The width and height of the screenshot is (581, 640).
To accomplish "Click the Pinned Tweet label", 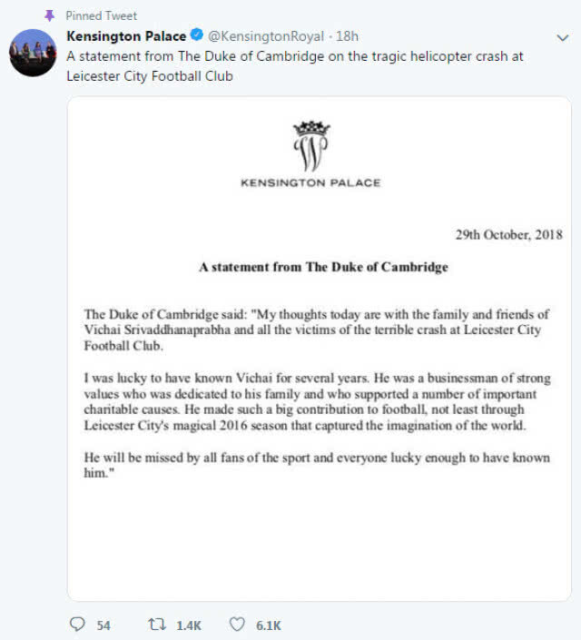I will tap(102, 15).
